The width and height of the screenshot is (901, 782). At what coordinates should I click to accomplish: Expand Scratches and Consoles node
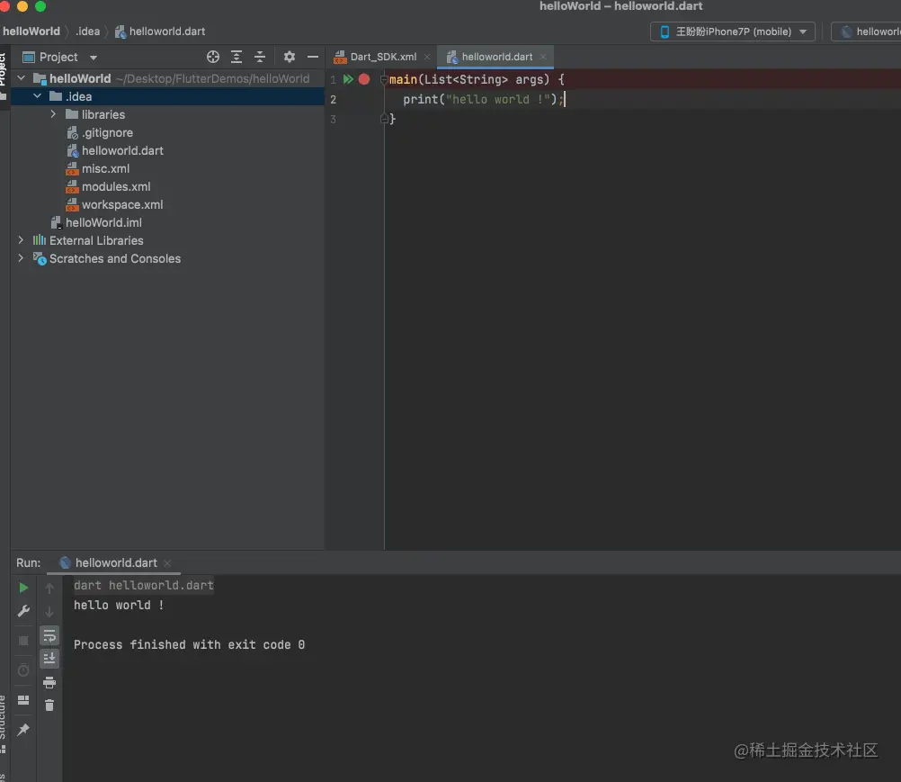click(22, 257)
